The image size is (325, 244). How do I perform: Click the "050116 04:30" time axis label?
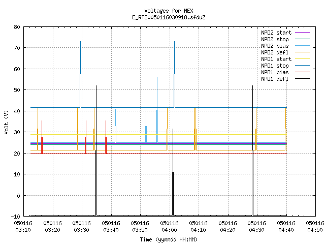[x=257, y=227]
